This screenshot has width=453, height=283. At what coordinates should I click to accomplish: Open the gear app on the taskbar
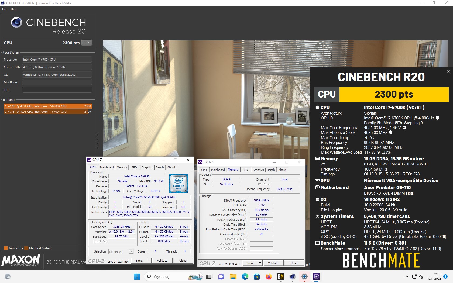[x=304, y=277]
